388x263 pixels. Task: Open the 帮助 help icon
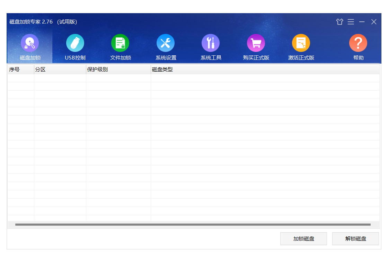[x=358, y=43]
